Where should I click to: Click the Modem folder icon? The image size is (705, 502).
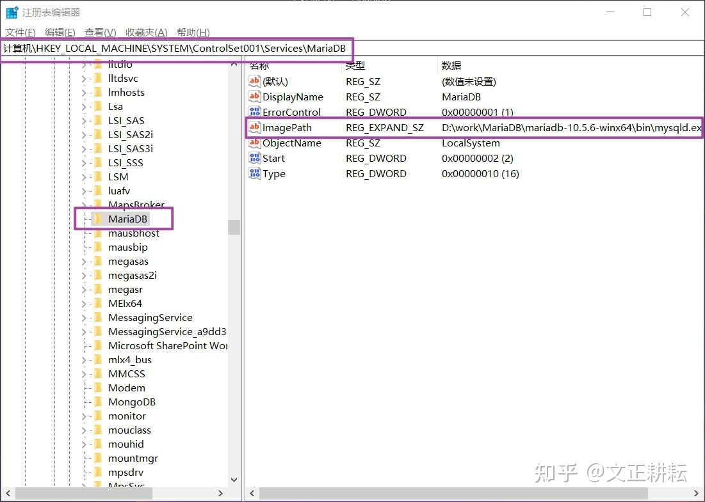pyautogui.click(x=97, y=388)
